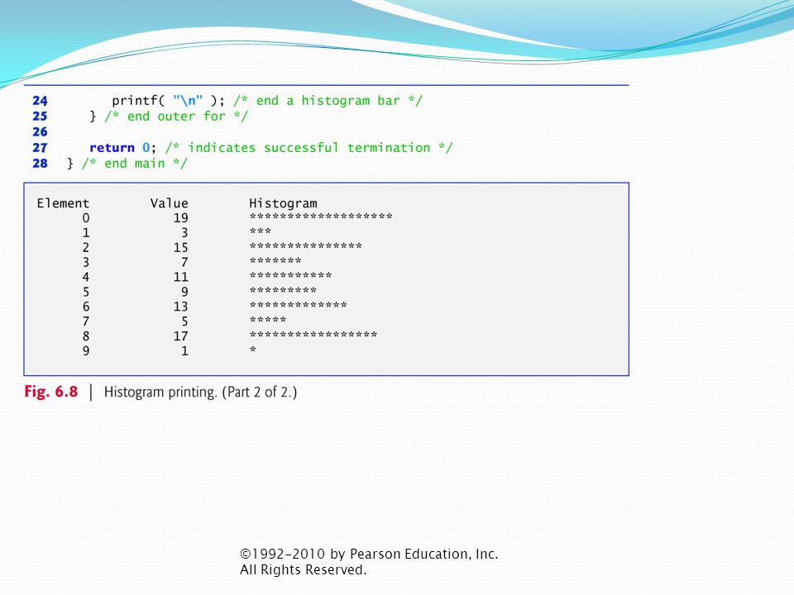Image resolution: width=794 pixels, height=595 pixels.
Task: Click the 'end a histogram bar' comment
Action: pos(328,101)
